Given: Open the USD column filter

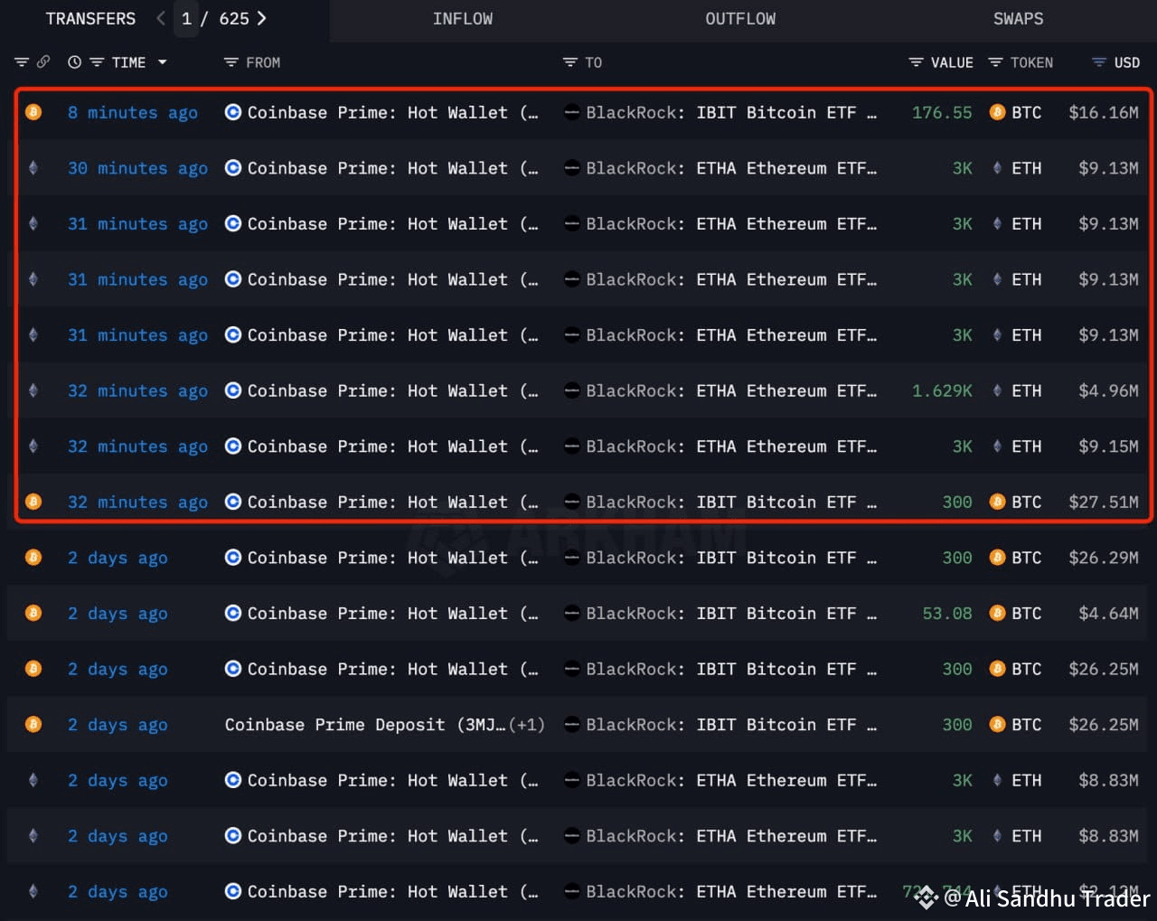Looking at the screenshot, I should (x=1099, y=62).
